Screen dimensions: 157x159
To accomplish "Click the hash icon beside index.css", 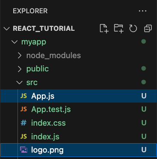I will [23, 123].
